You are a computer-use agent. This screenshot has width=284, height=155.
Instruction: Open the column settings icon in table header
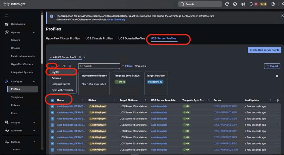tap(278, 100)
